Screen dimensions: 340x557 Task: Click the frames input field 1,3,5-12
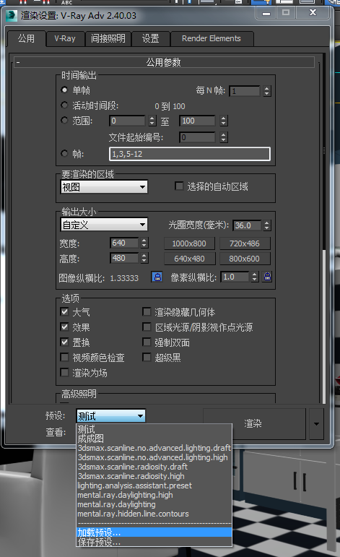tap(190, 154)
